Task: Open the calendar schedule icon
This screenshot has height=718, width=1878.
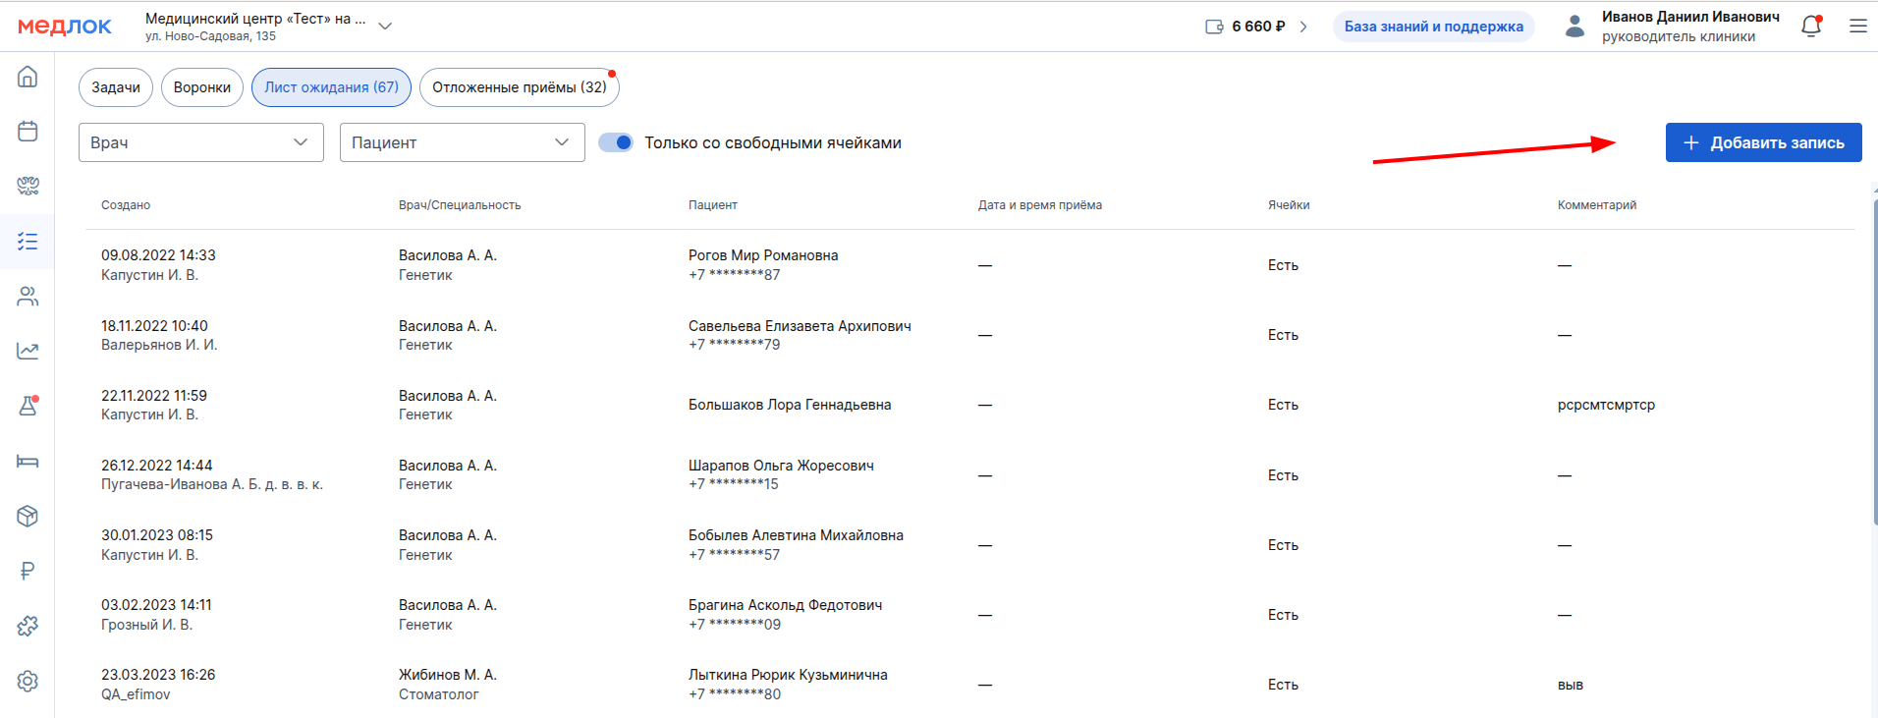Action: tap(28, 132)
